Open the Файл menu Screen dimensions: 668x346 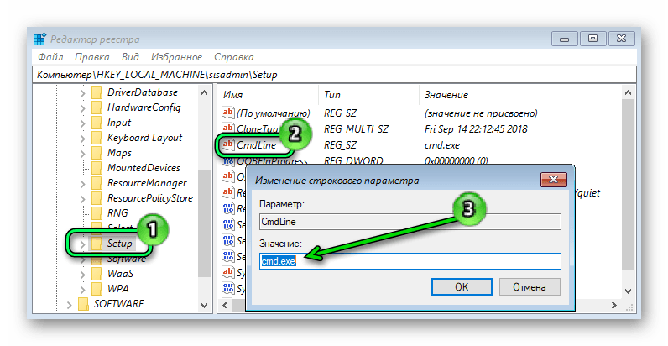50,57
